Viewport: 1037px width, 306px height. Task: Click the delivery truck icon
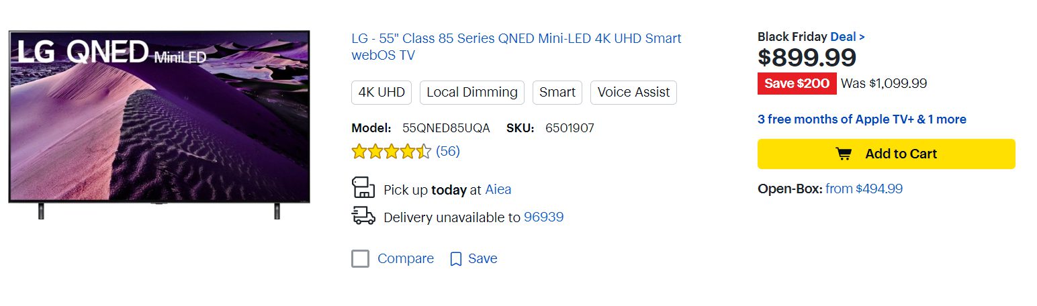point(363,215)
